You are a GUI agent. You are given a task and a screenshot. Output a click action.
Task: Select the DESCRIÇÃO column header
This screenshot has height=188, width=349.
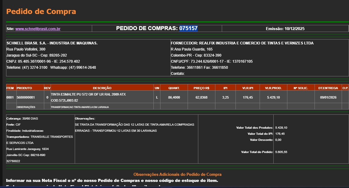pos(102,88)
